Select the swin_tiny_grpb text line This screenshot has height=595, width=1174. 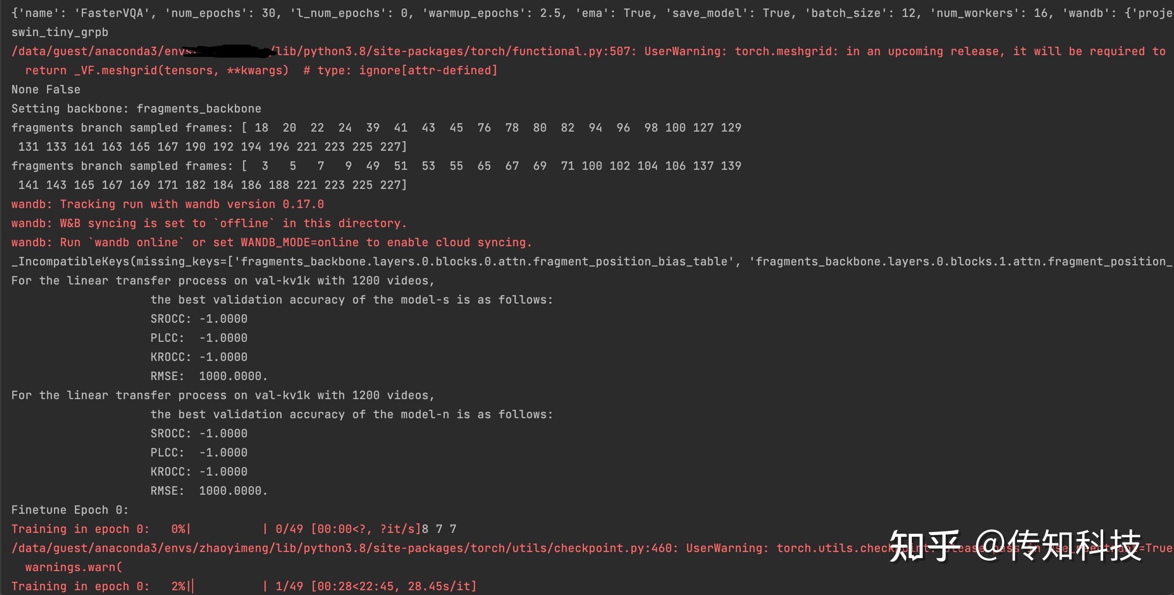(60, 32)
